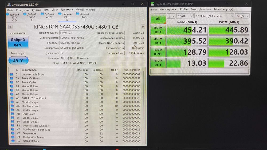Click the empty comment field in CrystalDiskMark
The image size is (267, 150).
199,71
